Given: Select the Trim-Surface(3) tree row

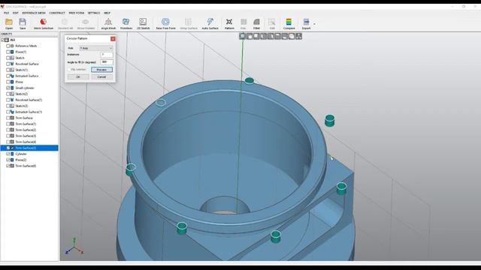Looking at the screenshot, I should click(x=29, y=136).
